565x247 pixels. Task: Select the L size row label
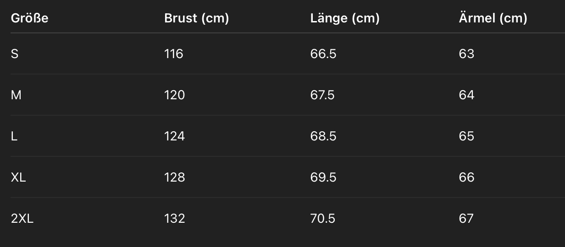tap(14, 136)
